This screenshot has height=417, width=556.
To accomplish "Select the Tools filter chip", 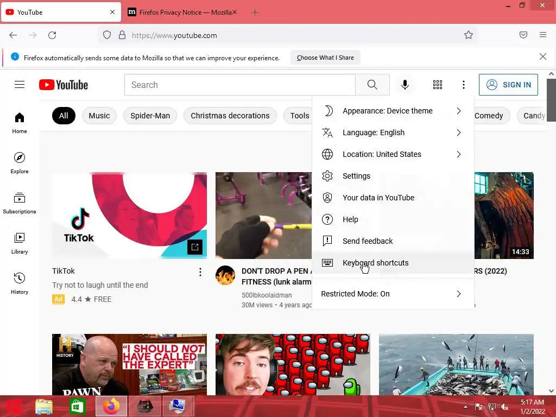I will pyautogui.click(x=298, y=116).
